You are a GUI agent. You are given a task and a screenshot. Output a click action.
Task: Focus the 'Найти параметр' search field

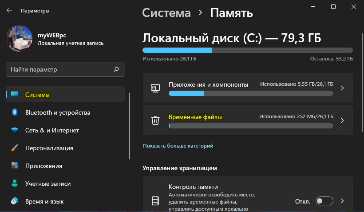click(x=65, y=69)
